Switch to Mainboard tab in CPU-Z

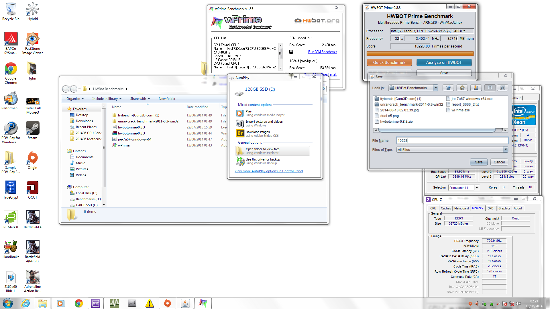[461, 208]
